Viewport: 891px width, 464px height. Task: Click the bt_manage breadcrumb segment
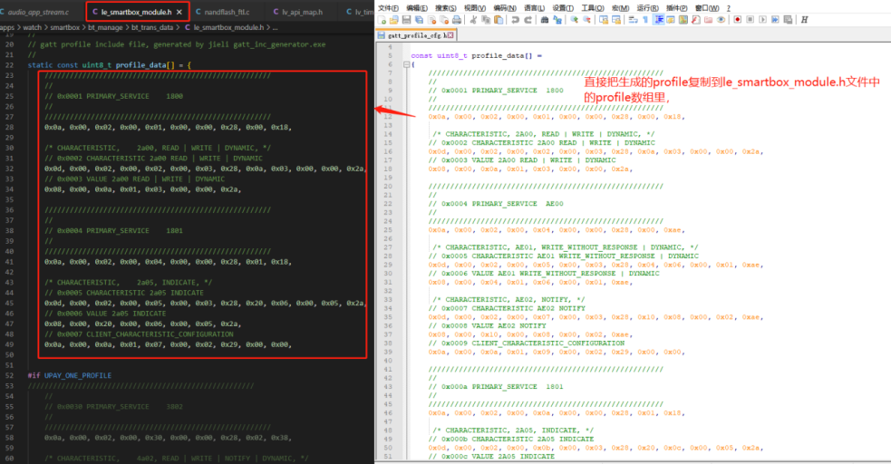105,27
